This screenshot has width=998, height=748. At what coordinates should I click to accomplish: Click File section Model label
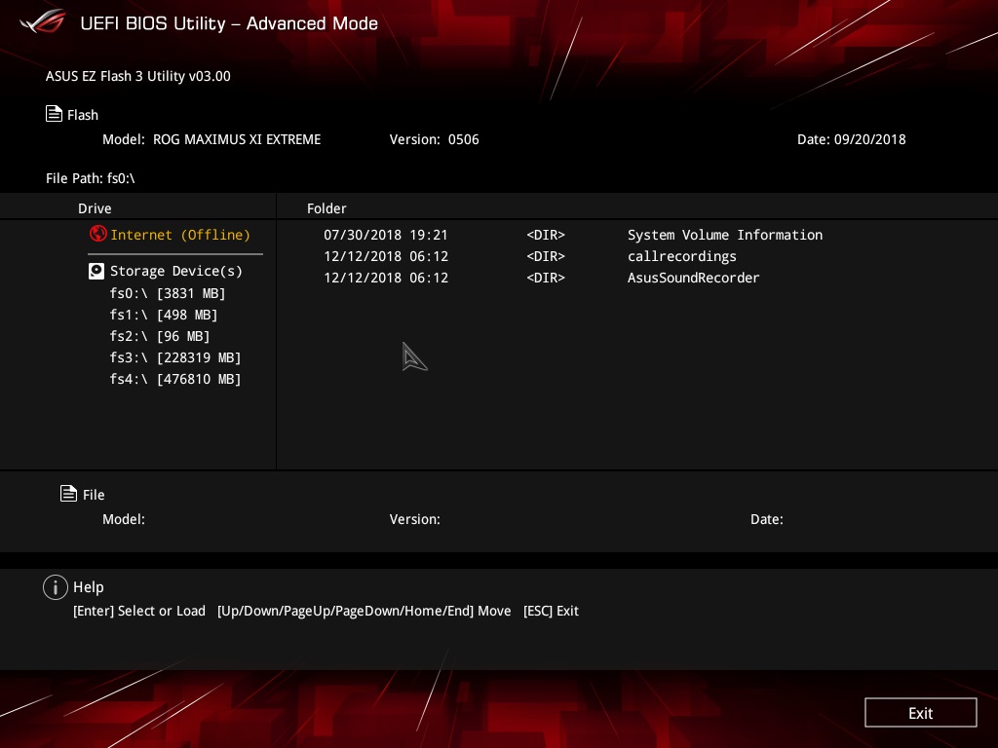coord(124,519)
